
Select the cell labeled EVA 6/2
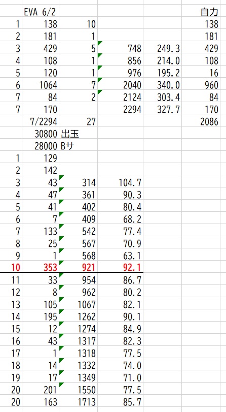(x=41, y=12)
